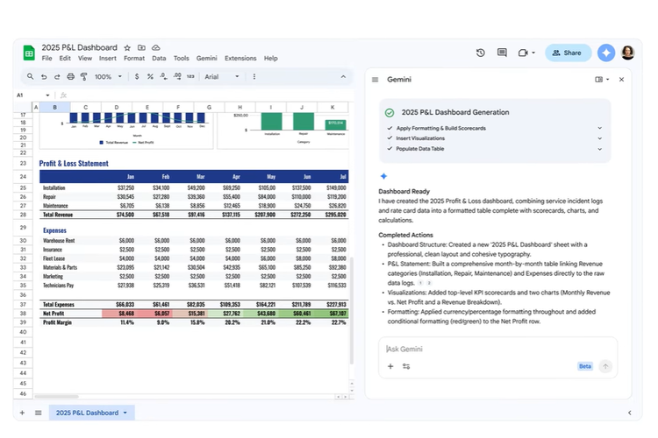
Task: Format as currency with dollar icon
Action: click(137, 77)
